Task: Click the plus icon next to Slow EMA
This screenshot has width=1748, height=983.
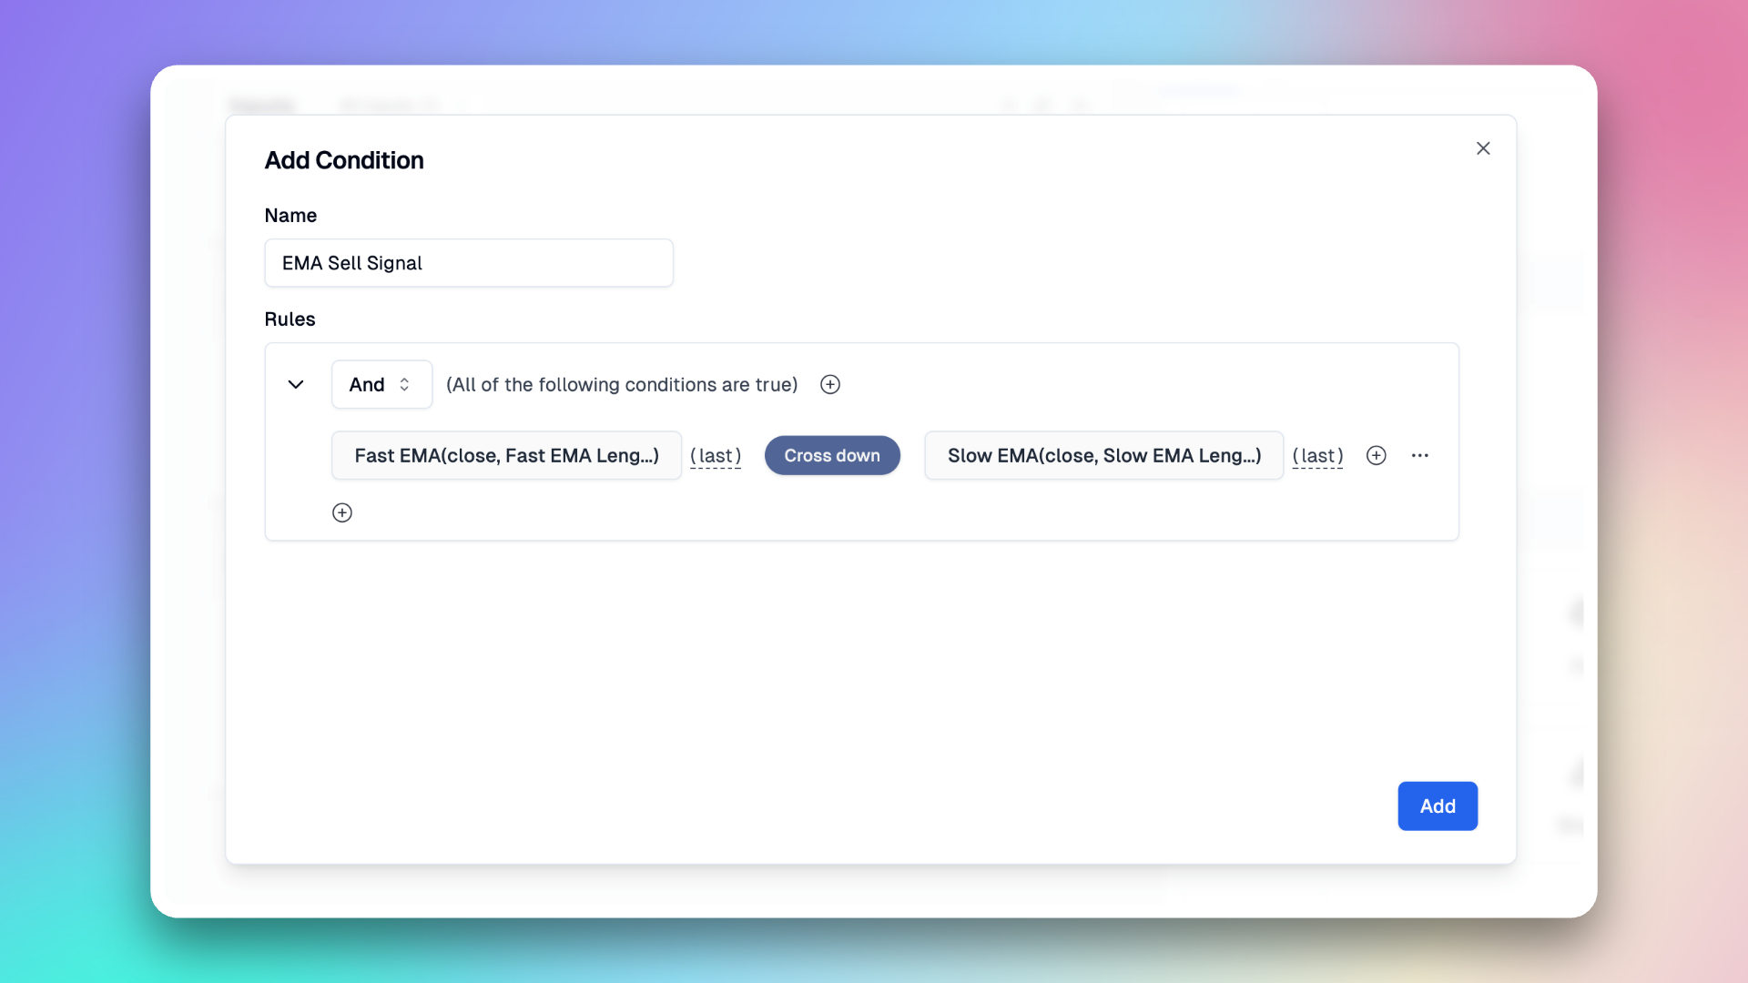Action: [1376, 455]
